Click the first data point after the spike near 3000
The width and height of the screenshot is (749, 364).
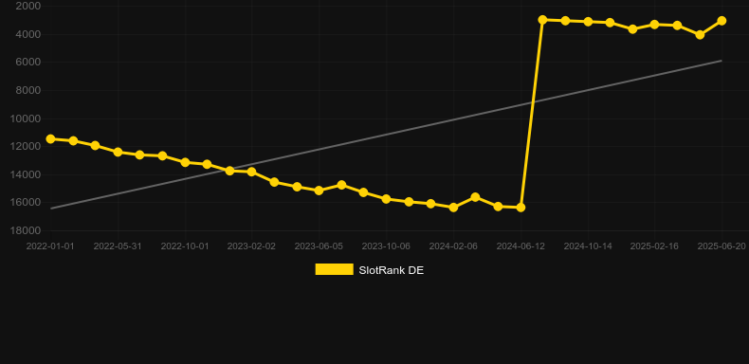pos(542,20)
